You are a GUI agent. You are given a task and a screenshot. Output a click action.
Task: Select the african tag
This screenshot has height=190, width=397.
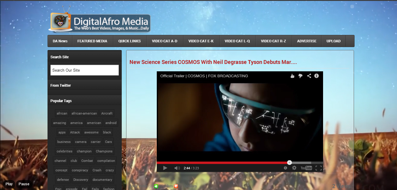coord(62,113)
